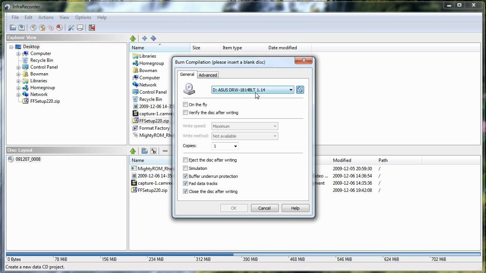Open the Copies dropdown

pos(235,146)
